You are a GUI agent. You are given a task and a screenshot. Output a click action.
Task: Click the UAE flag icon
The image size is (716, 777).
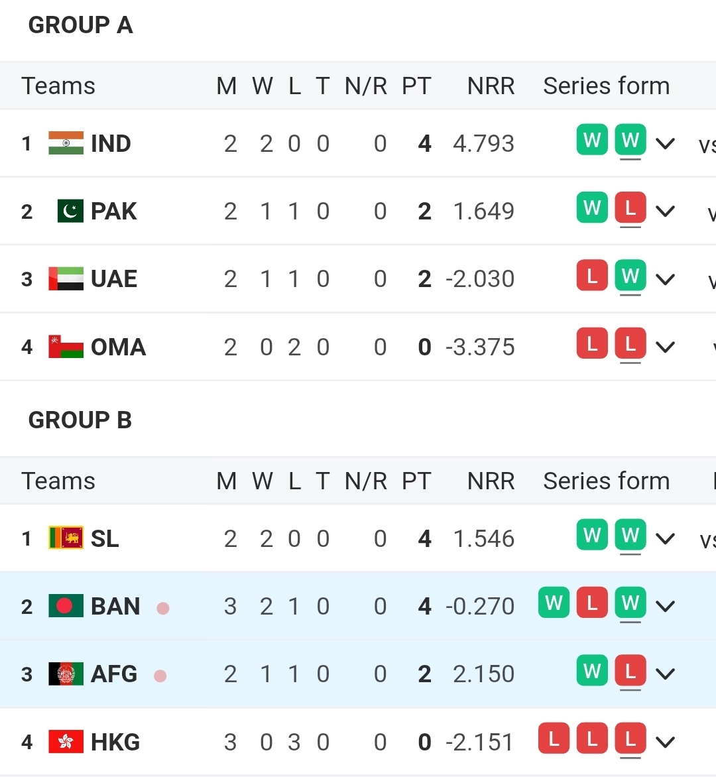(x=66, y=279)
